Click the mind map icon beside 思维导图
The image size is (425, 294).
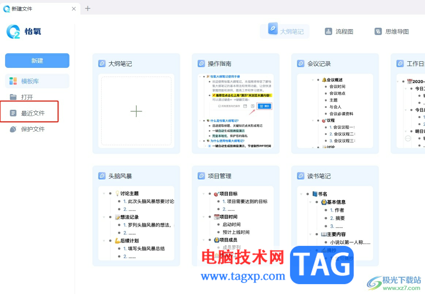(x=378, y=31)
